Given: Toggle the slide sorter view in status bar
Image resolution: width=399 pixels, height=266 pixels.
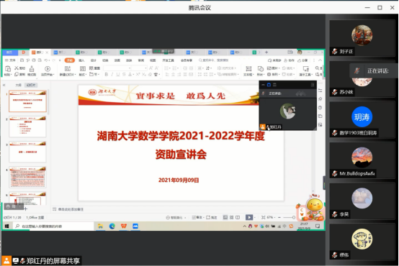Looking at the screenshot, I should click(x=232, y=218).
